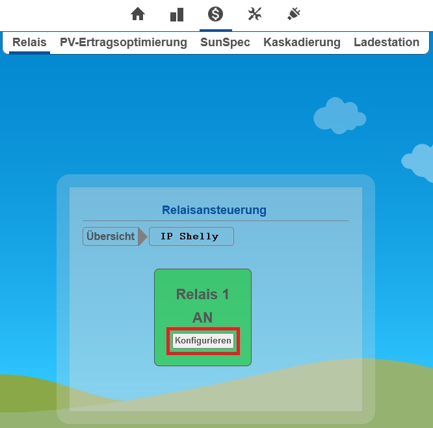433x428 pixels.
Task: Switch to the Kaskadierung tab
Action: 302,42
